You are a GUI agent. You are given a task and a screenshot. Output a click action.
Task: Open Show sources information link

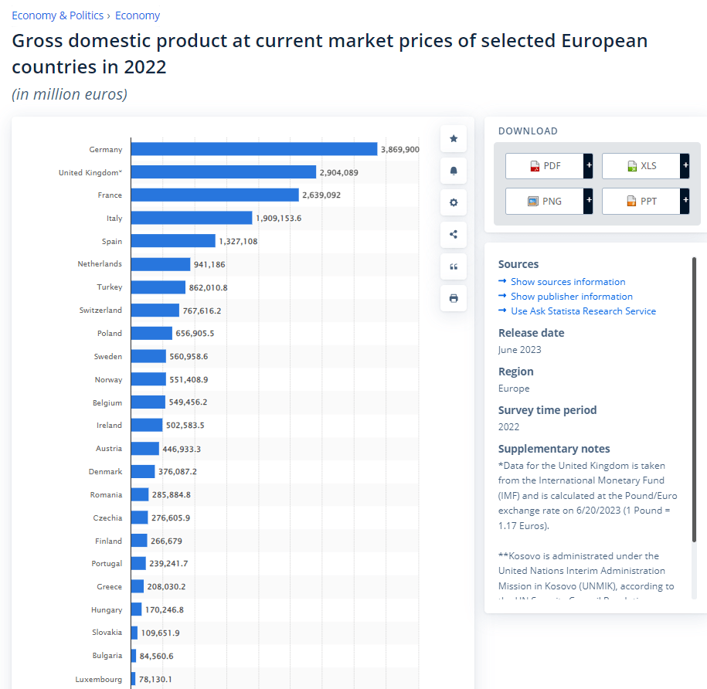568,282
